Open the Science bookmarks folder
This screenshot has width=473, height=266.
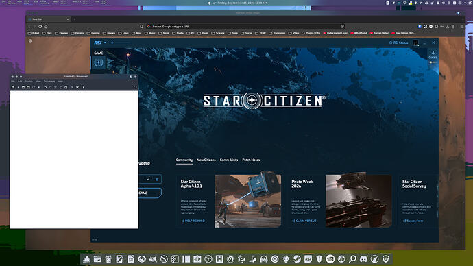[218, 33]
